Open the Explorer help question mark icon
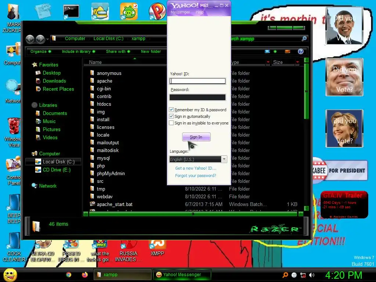376x282 pixels. [x=300, y=51]
